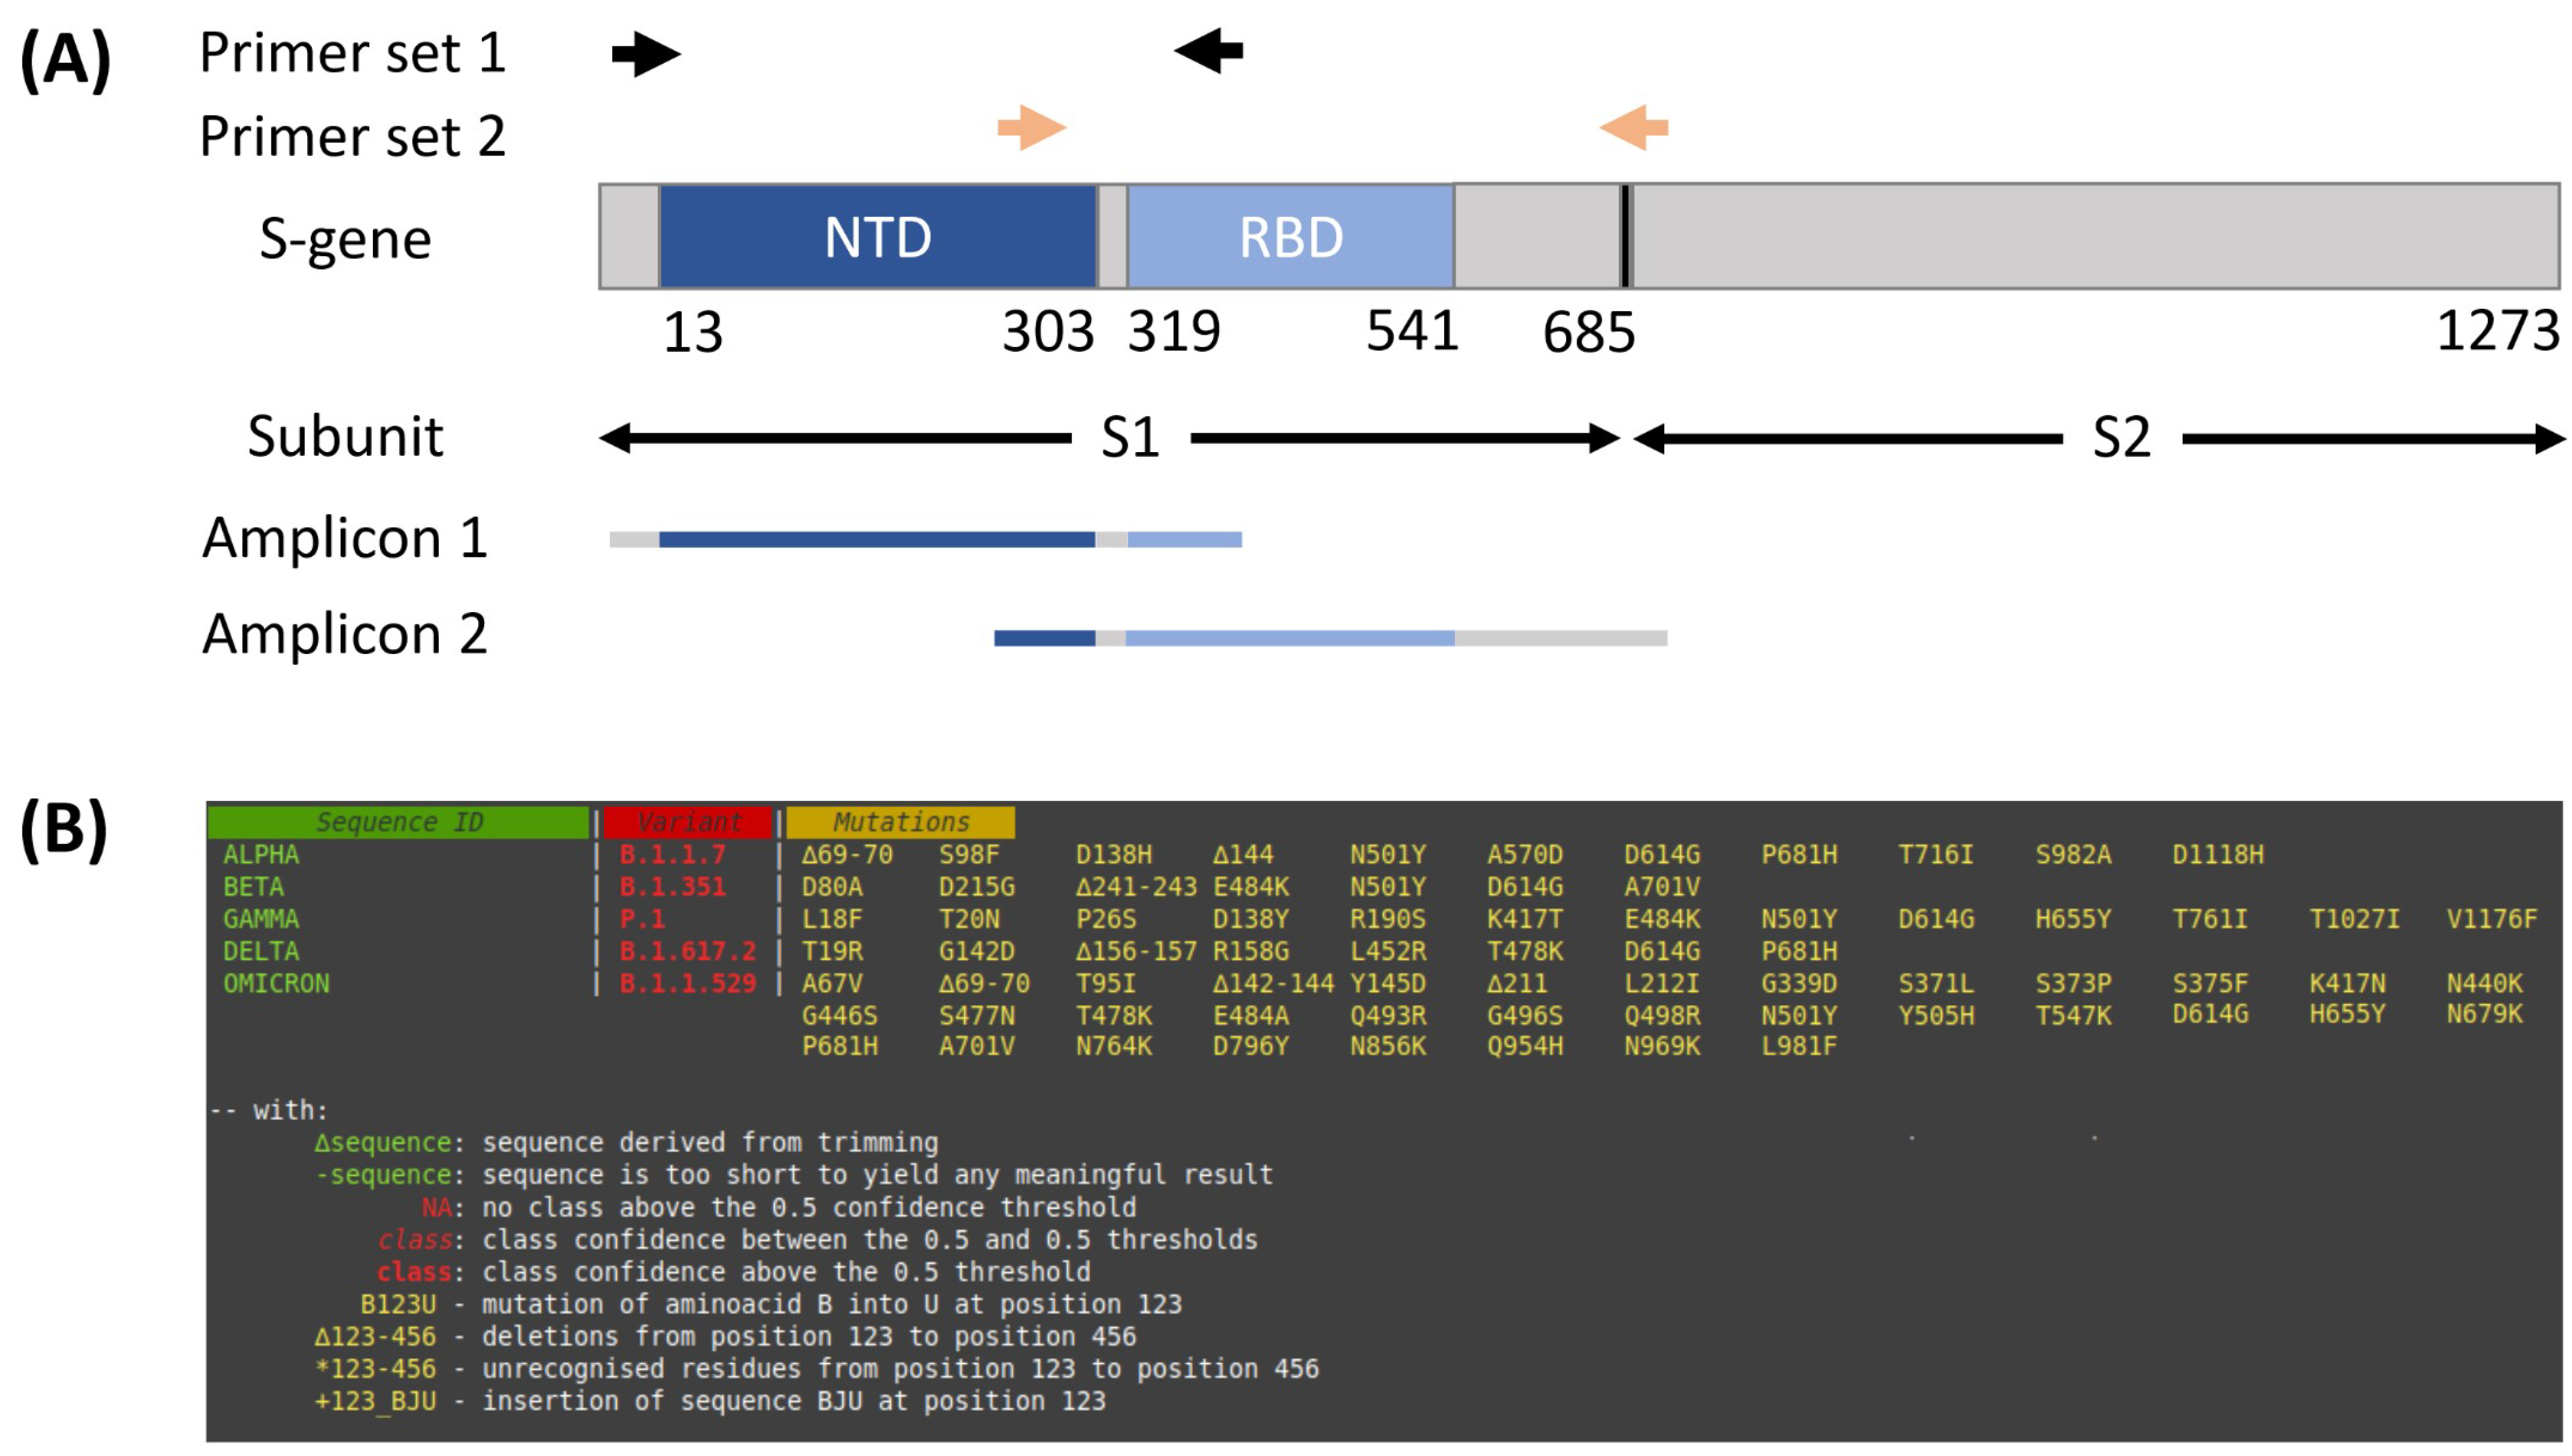Click the yellow Mutations column header
The width and height of the screenshot is (2572, 1456).
(x=900, y=822)
